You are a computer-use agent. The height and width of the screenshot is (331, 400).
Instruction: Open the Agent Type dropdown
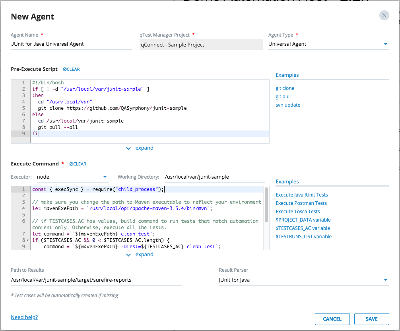click(x=328, y=44)
